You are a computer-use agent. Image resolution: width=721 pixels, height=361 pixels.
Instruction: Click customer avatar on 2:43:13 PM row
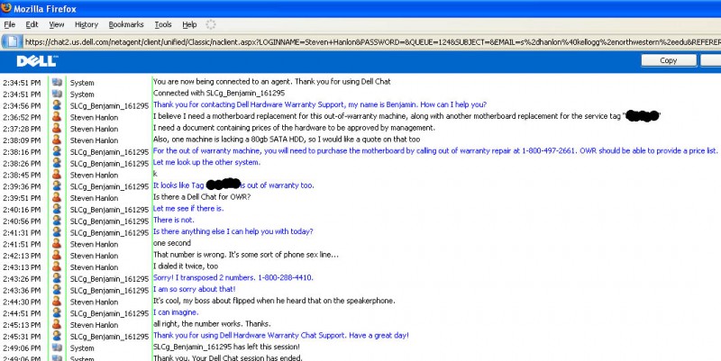tap(57, 266)
